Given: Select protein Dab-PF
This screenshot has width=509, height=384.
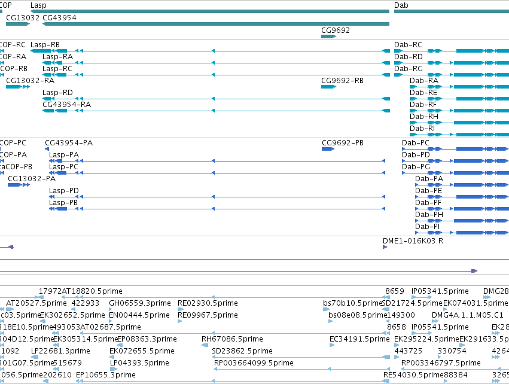Looking at the screenshot, I should point(428,203).
